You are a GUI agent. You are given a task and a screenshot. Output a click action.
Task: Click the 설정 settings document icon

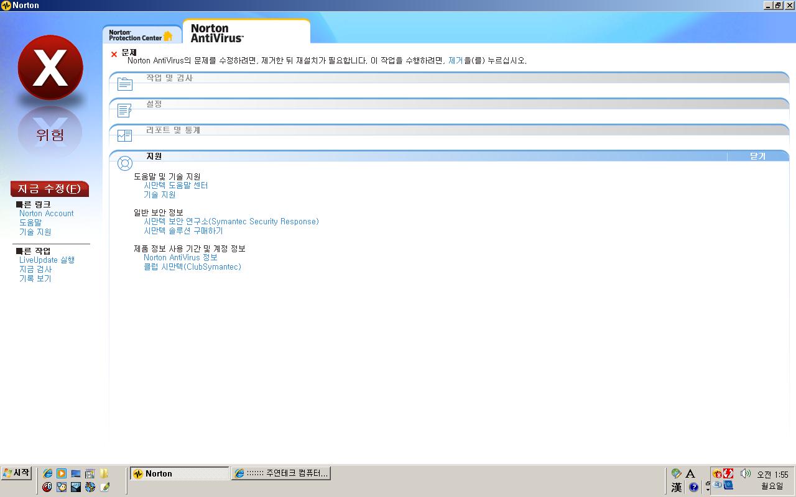tap(125, 110)
